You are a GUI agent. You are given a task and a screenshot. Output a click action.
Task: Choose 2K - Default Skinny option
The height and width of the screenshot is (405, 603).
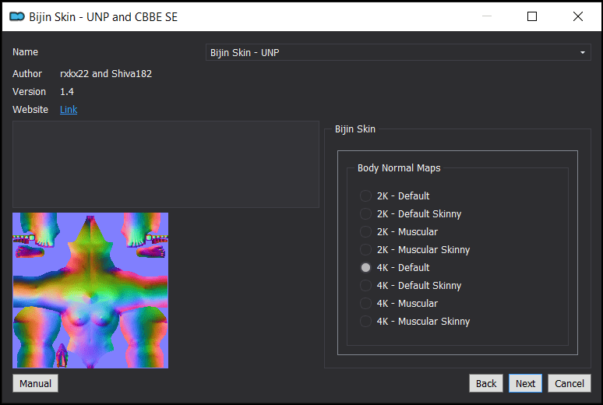(x=411, y=214)
